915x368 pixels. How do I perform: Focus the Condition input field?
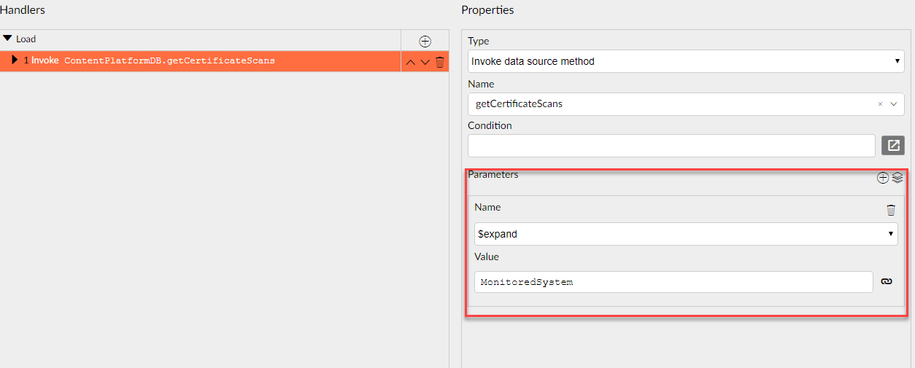tap(671, 145)
